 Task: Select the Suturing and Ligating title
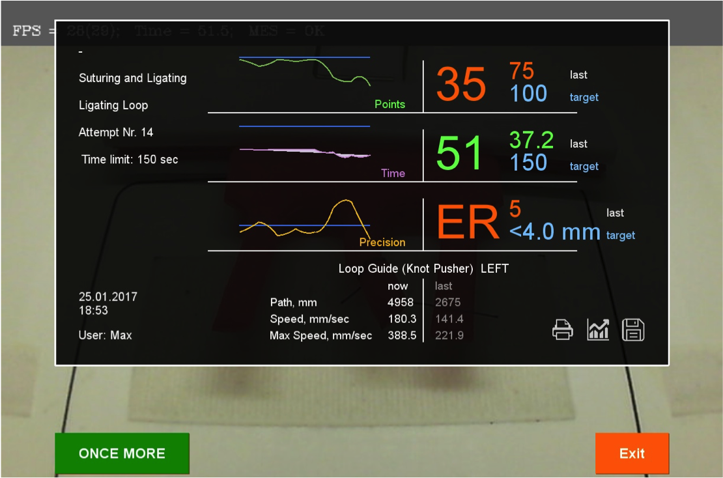(x=133, y=78)
